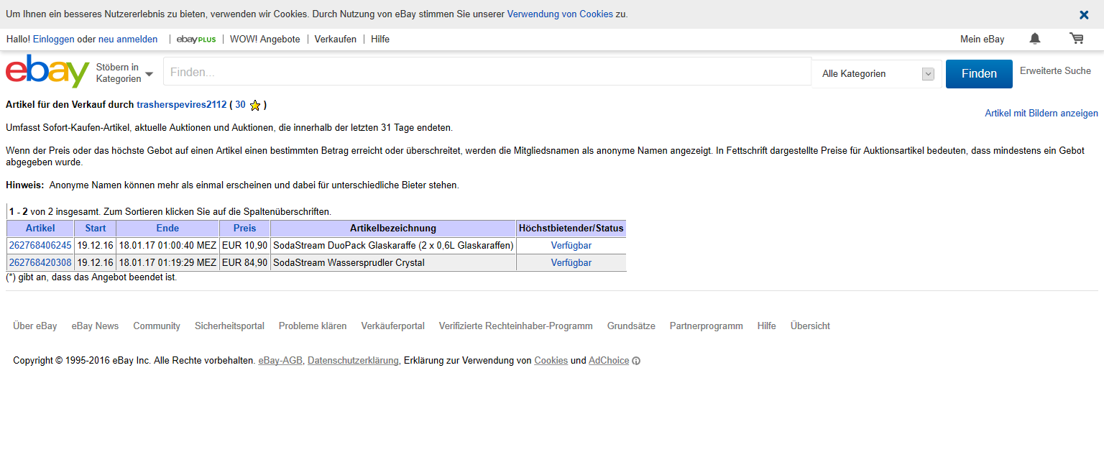Select SodaStream DuoPack Glaskaraffe description
Viewport: 1104px width, 470px height.
click(393, 246)
